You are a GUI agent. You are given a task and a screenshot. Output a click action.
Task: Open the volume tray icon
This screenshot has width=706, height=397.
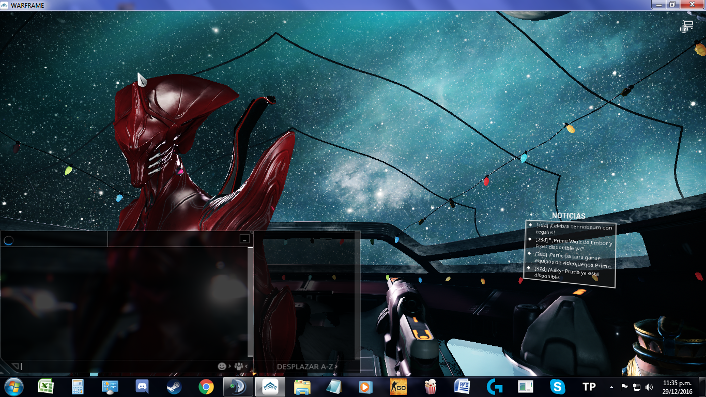pyautogui.click(x=649, y=387)
